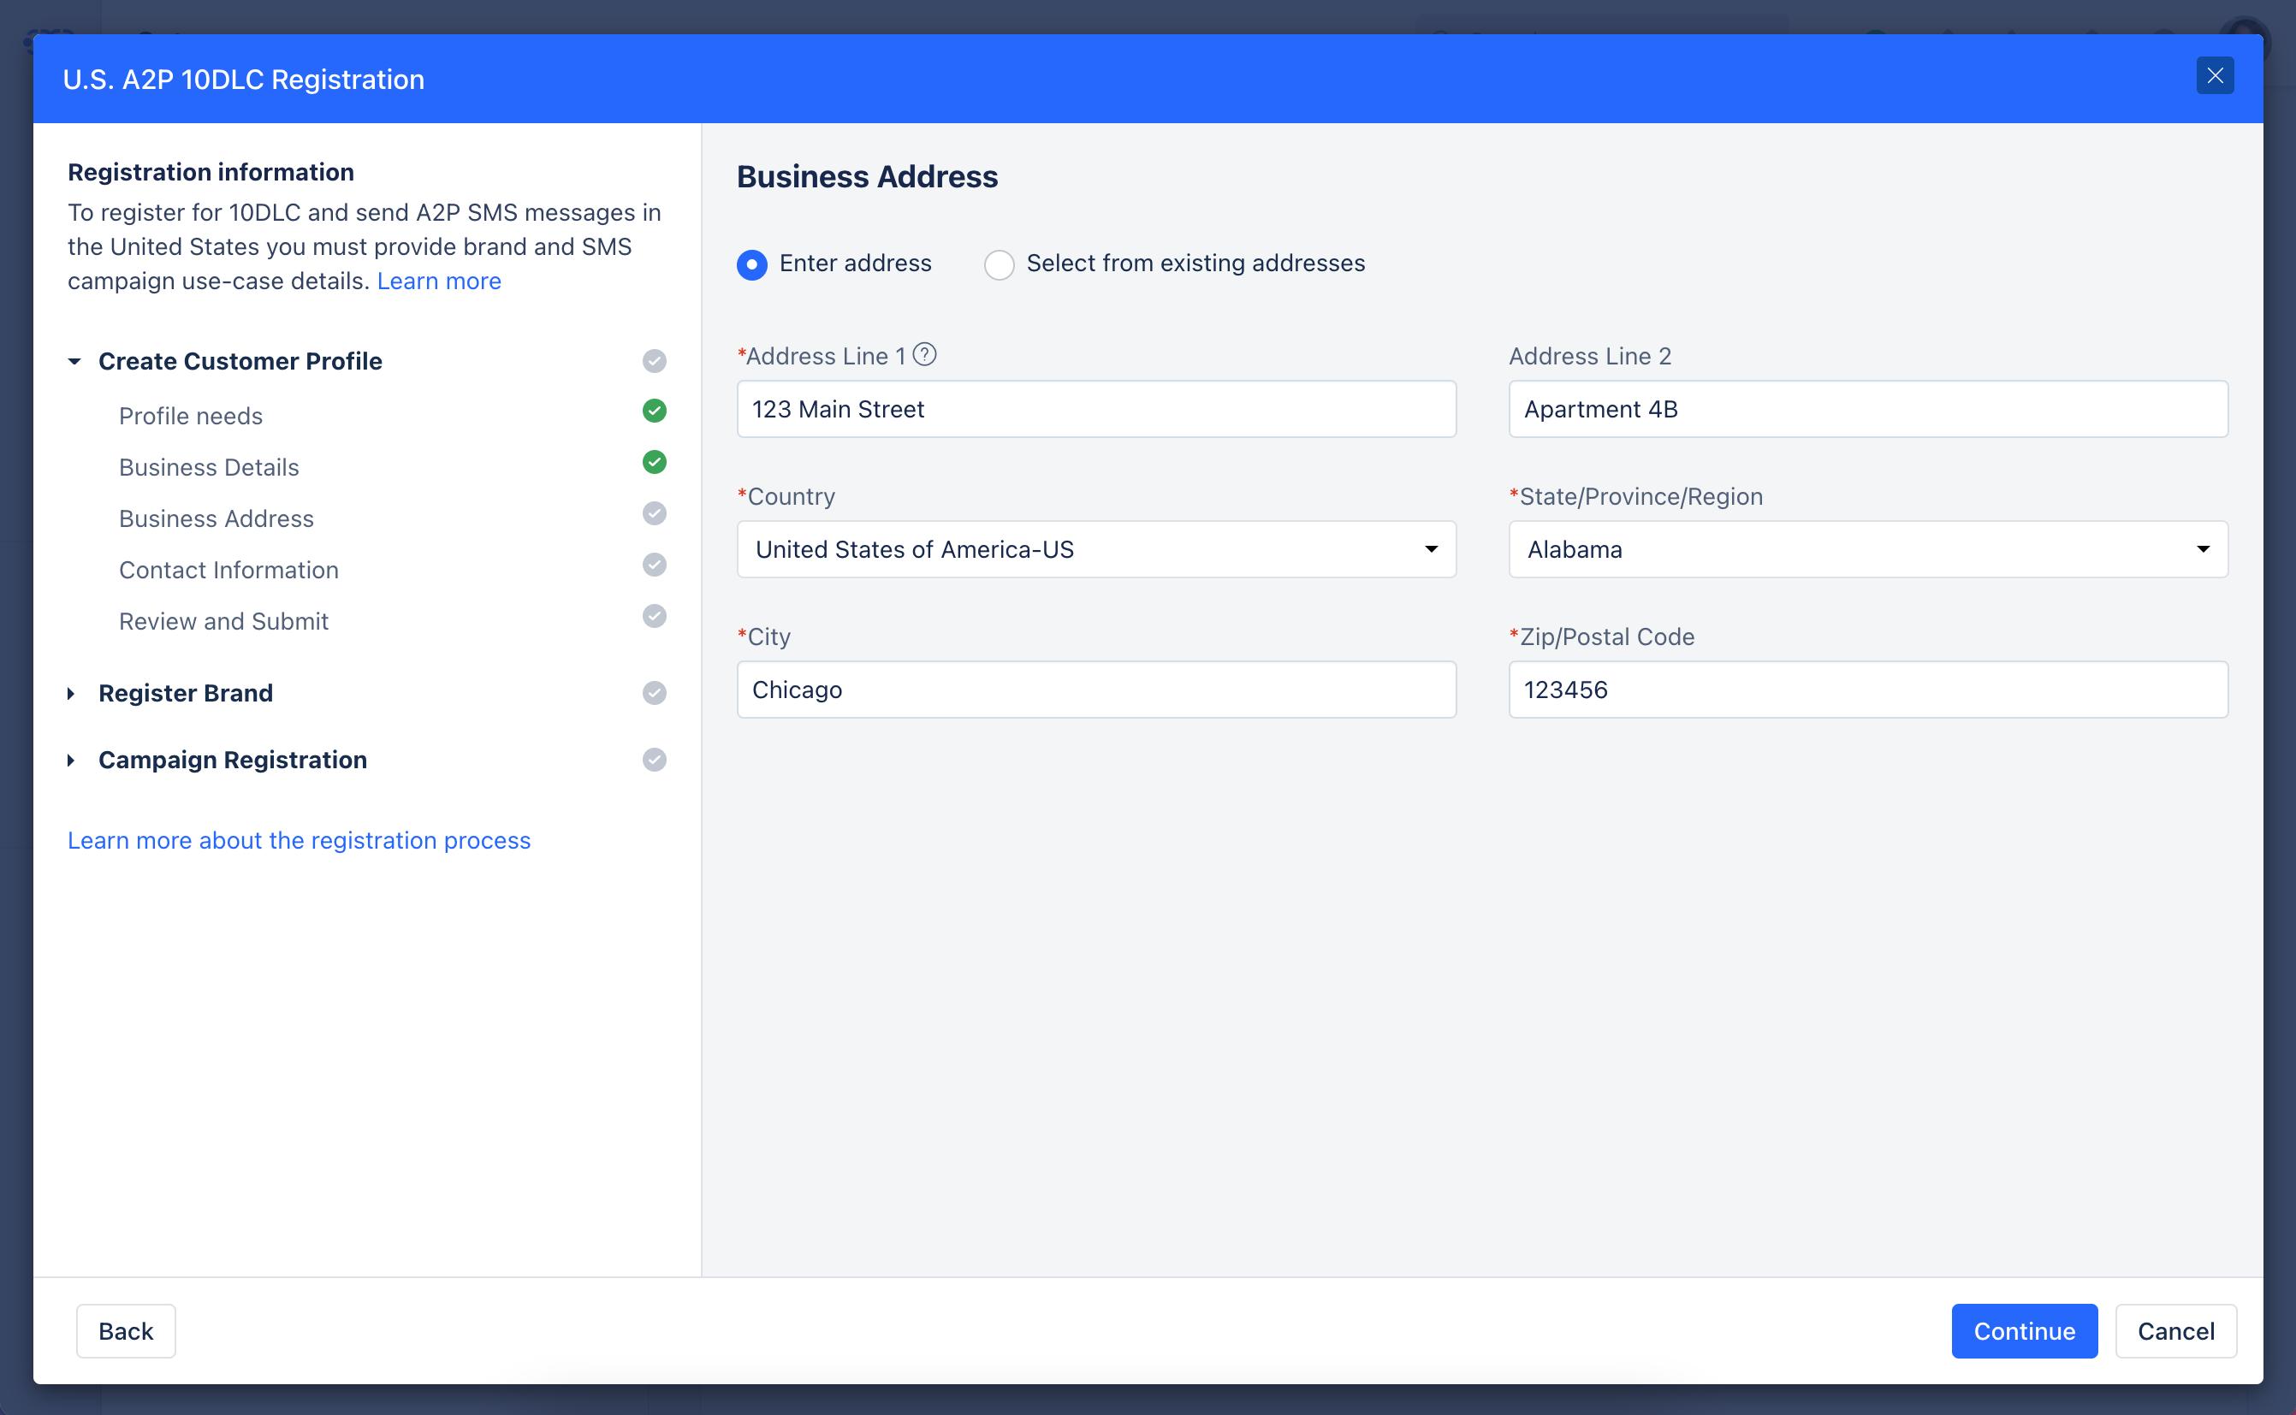Click status icon next to Business Address step
This screenshot has height=1415, width=2296.
(x=655, y=514)
